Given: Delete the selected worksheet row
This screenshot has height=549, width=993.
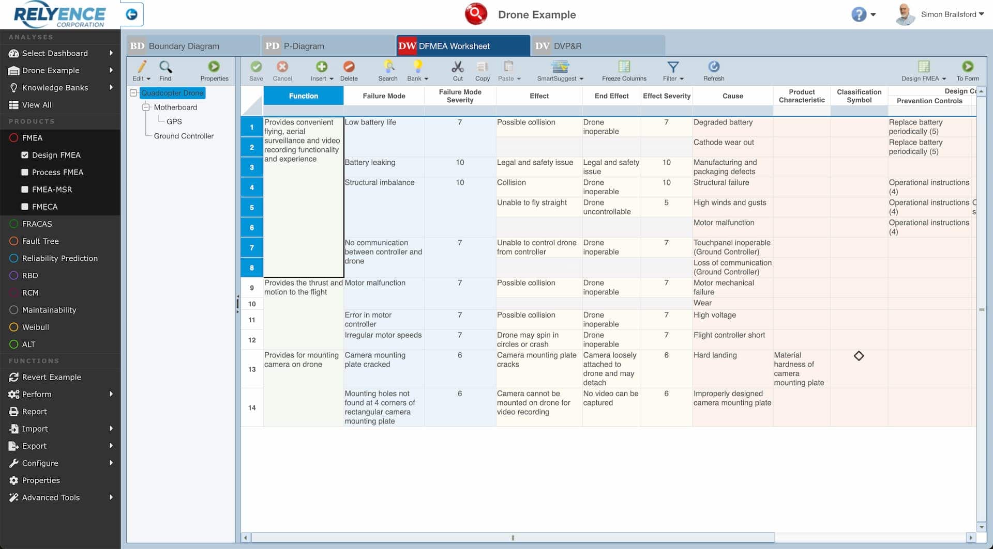Looking at the screenshot, I should coord(349,71).
